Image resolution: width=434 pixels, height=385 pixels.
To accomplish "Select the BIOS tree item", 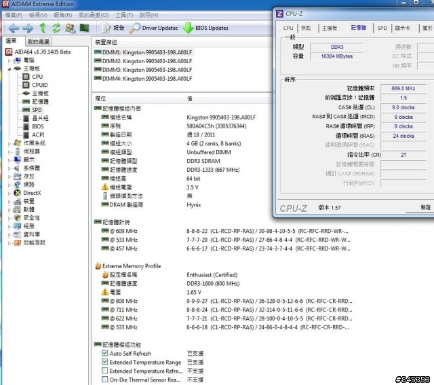I will [x=33, y=126].
